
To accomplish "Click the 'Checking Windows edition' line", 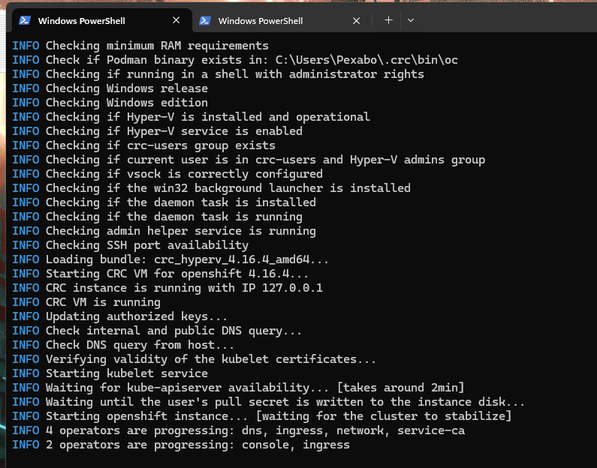I will click(x=110, y=103).
